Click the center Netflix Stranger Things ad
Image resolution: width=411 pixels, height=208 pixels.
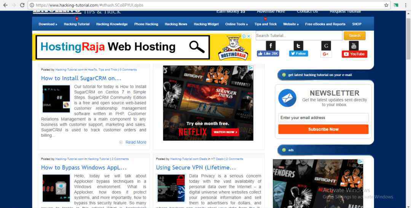(208, 103)
